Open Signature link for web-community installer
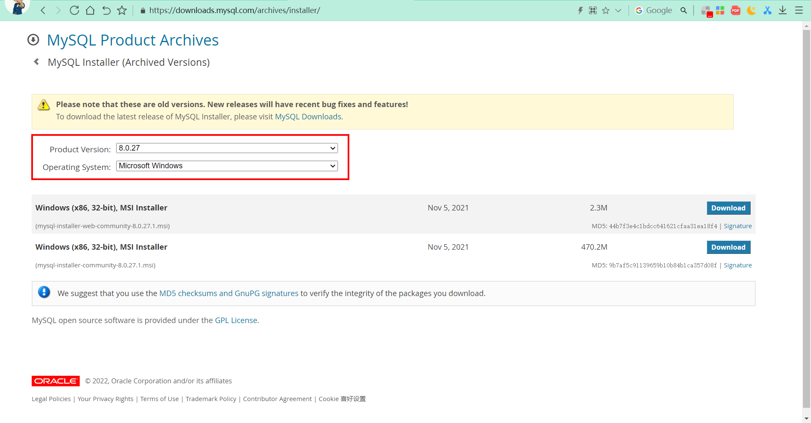The image size is (811, 423). 738,226
